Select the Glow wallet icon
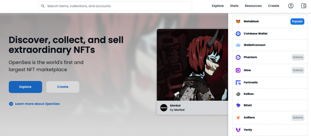 [238, 70]
